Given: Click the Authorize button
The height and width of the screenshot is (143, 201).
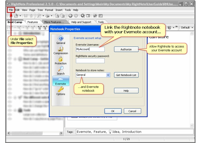Looking at the screenshot, I should point(126,49).
